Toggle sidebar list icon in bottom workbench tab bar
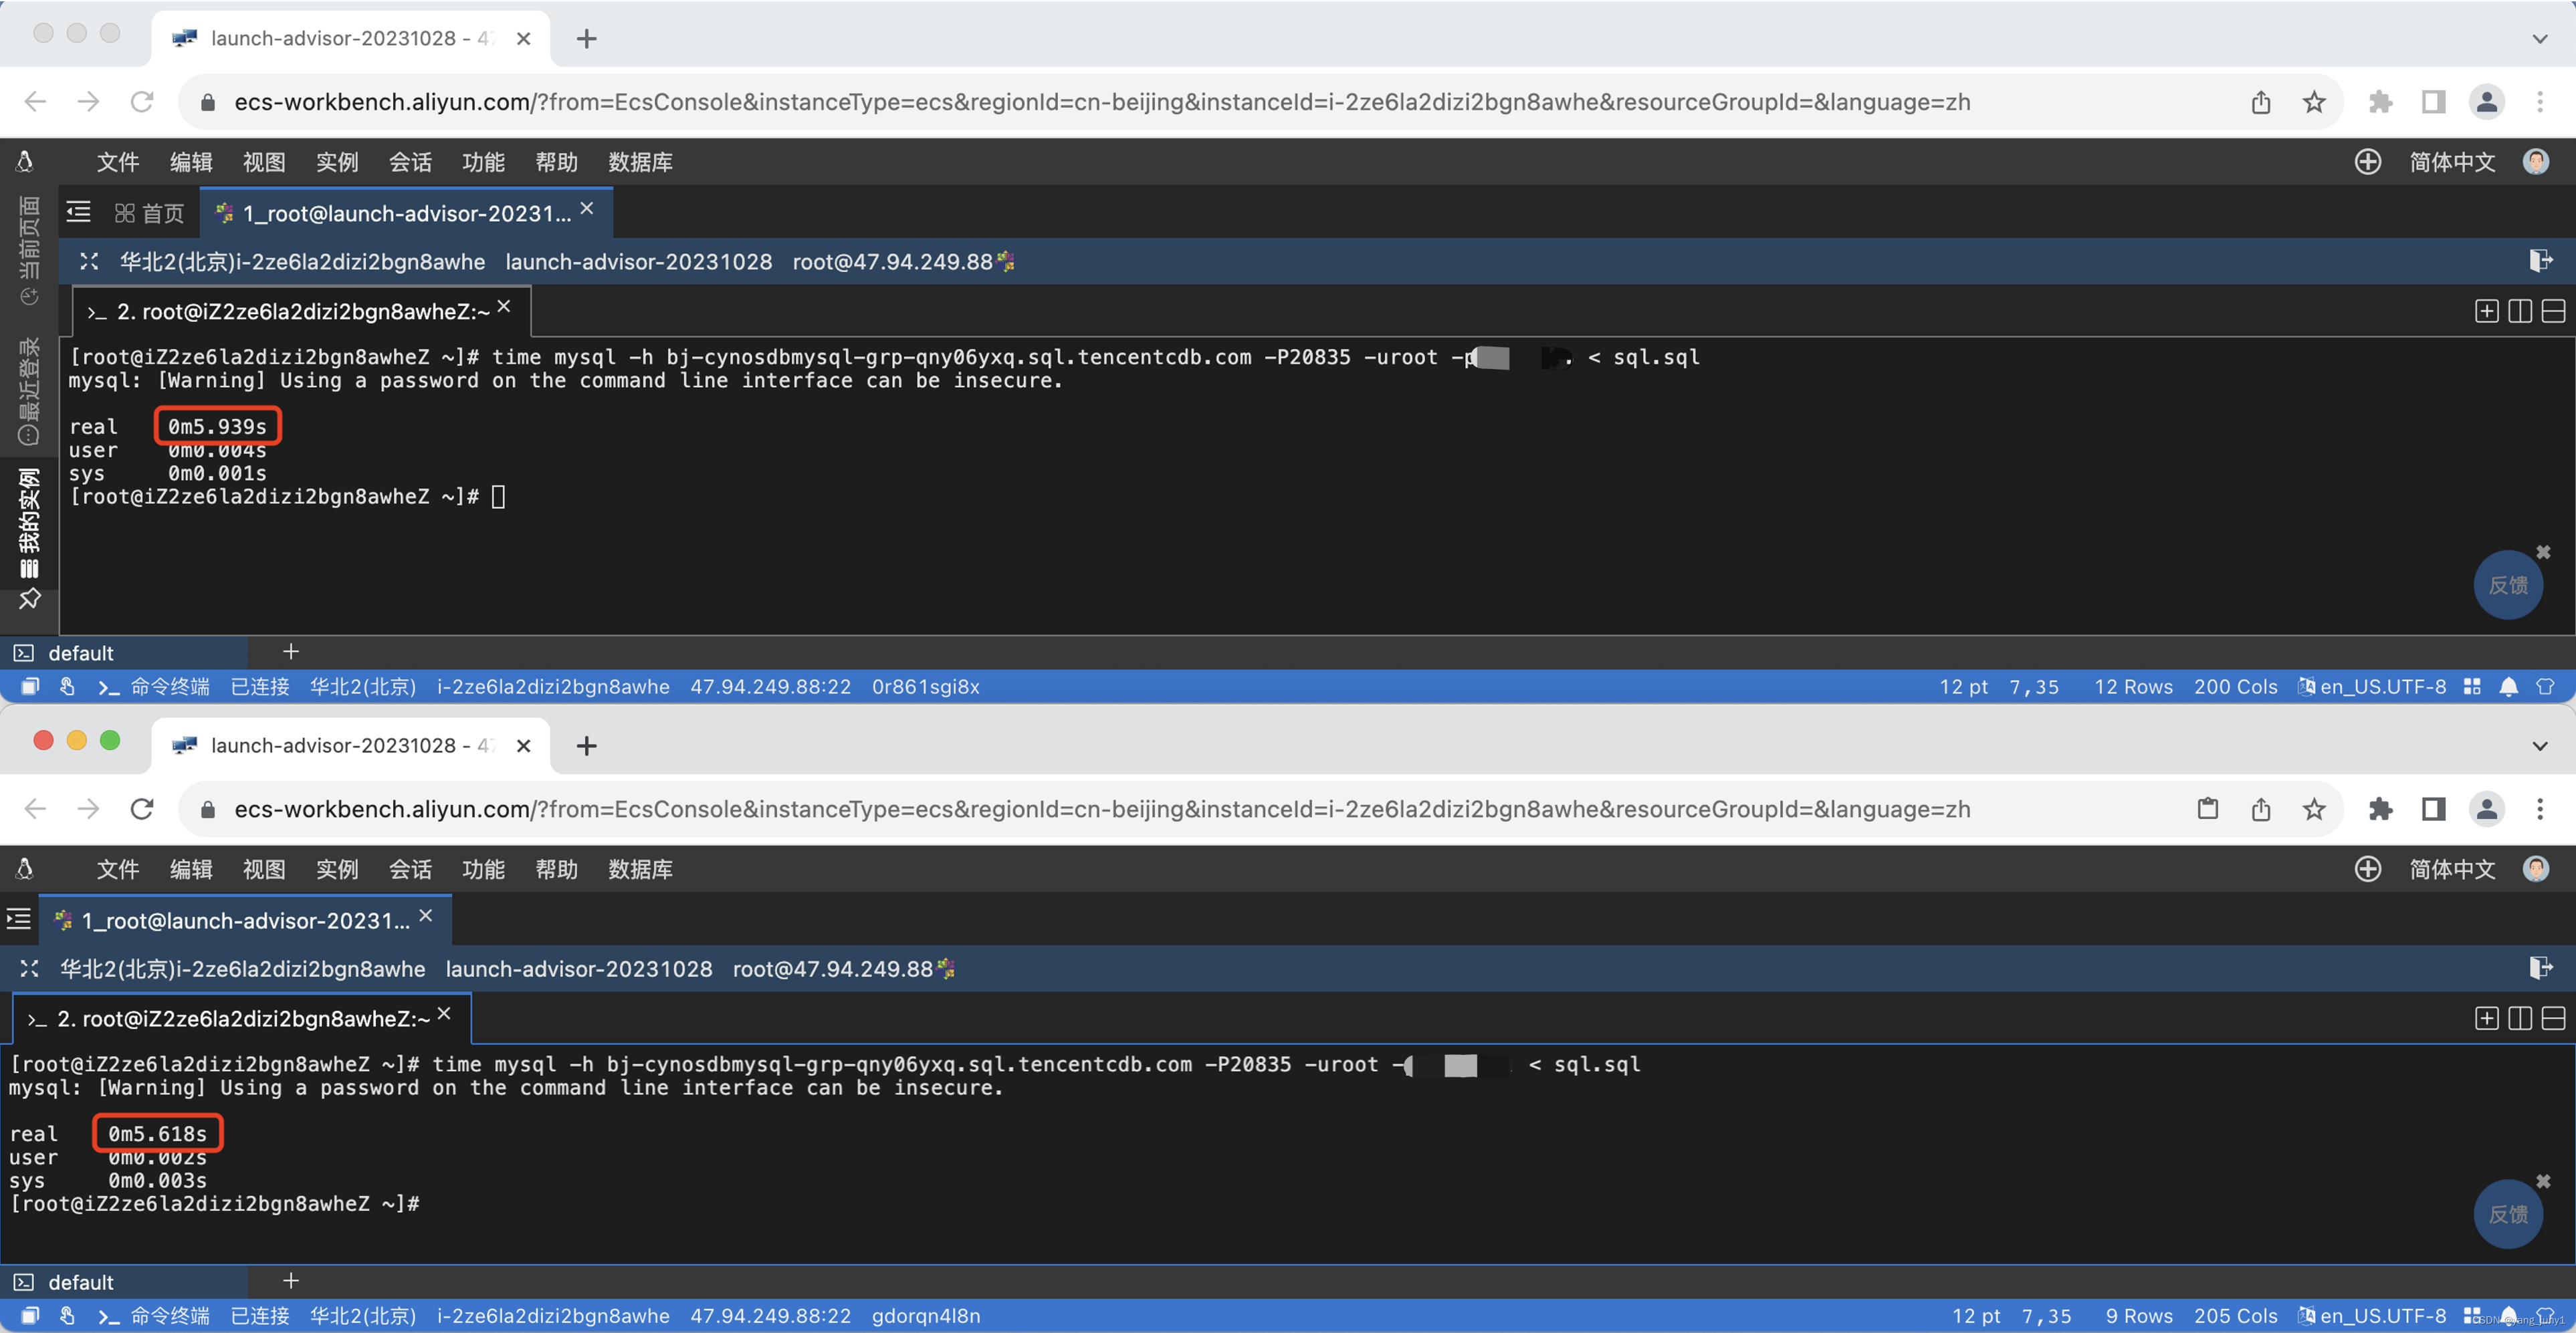This screenshot has height=1333, width=2576. coord(19,919)
